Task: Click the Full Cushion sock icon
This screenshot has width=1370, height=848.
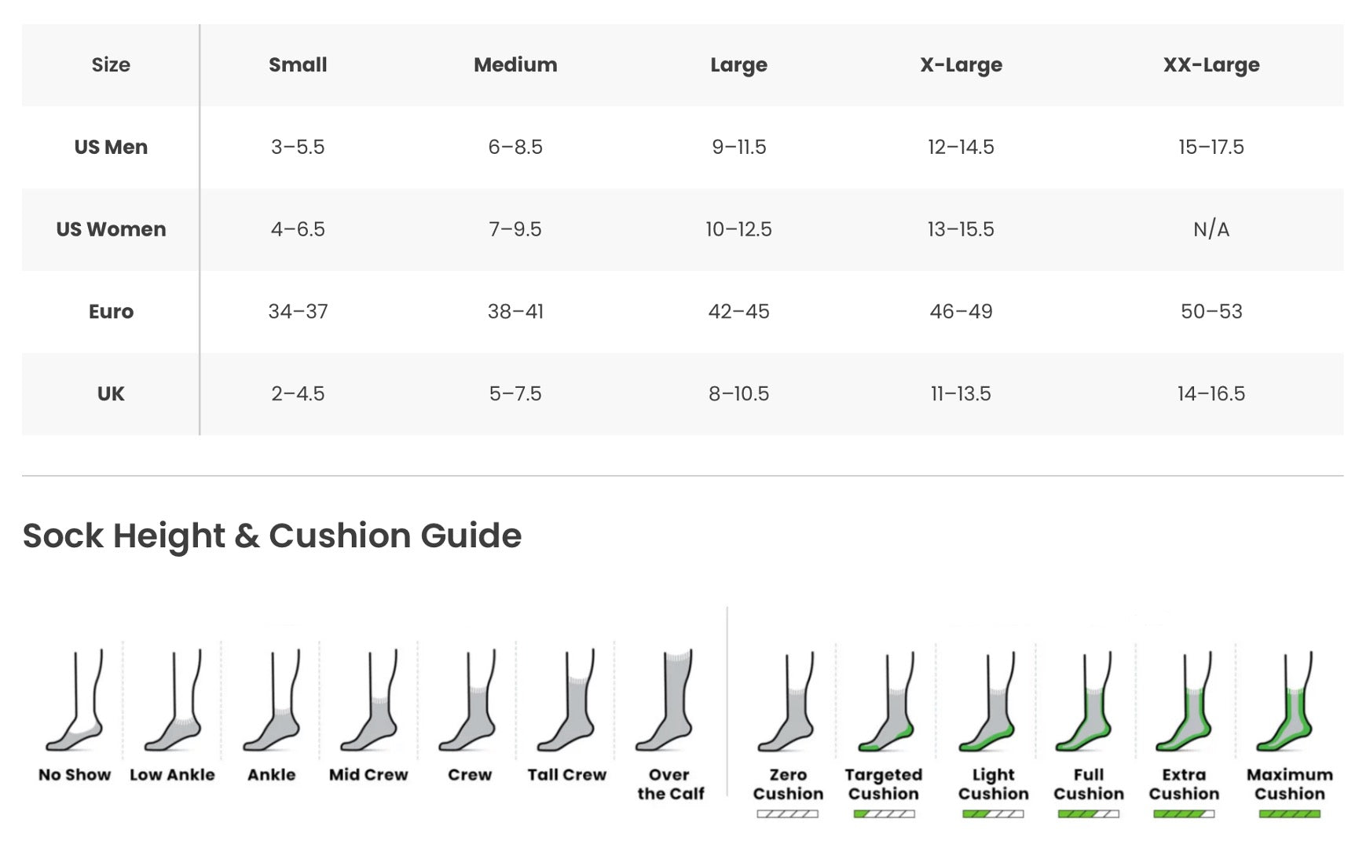Action: pos(1088,703)
